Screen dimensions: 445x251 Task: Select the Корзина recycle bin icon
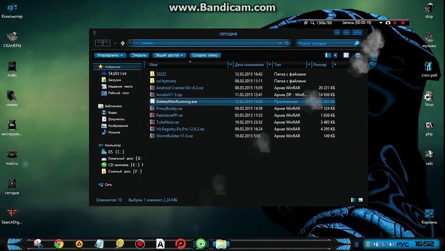pyautogui.click(x=429, y=216)
